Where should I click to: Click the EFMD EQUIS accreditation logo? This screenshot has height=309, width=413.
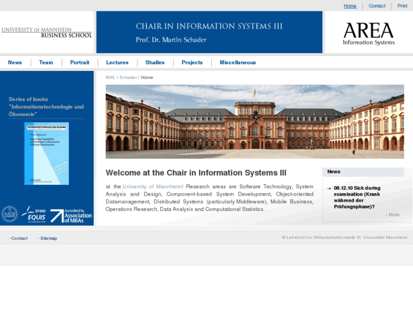(34, 214)
